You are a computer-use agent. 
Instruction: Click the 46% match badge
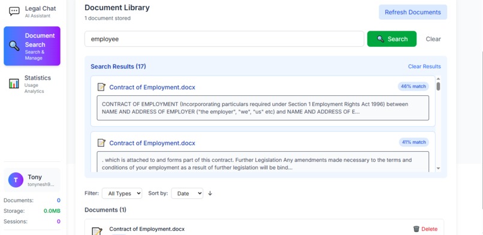[413, 86]
